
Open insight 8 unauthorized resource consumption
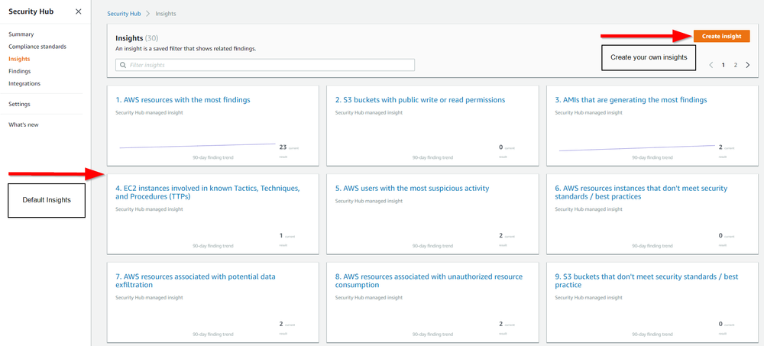[x=429, y=281]
